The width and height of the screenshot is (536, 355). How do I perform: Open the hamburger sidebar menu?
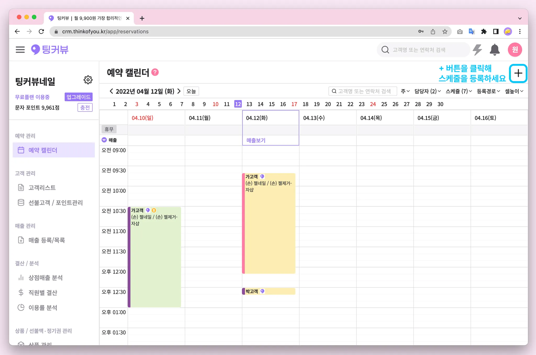[x=20, y=49]
